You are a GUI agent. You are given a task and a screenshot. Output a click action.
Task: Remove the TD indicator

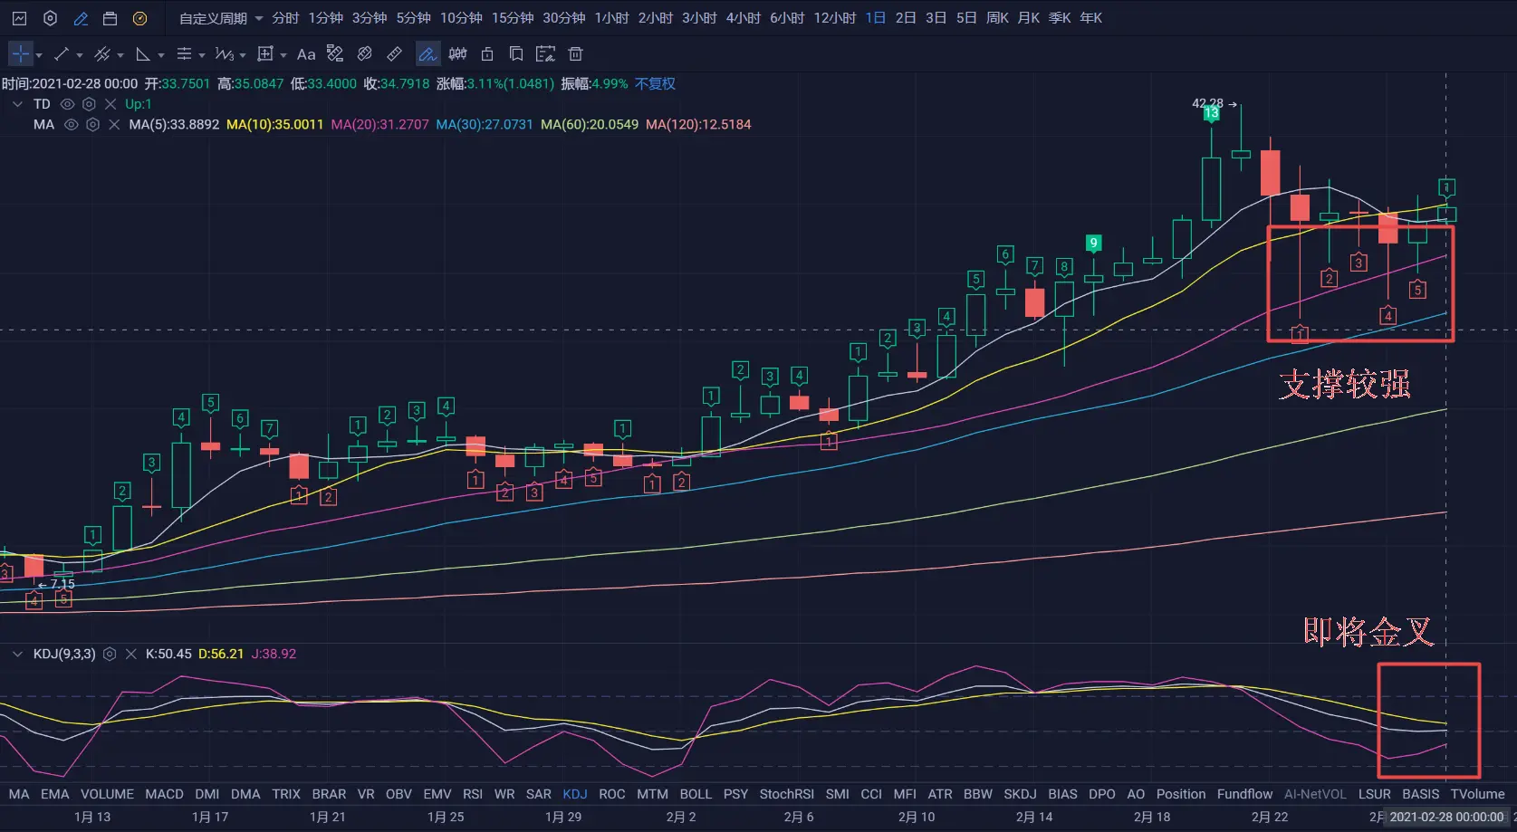(x=110, y=104)
